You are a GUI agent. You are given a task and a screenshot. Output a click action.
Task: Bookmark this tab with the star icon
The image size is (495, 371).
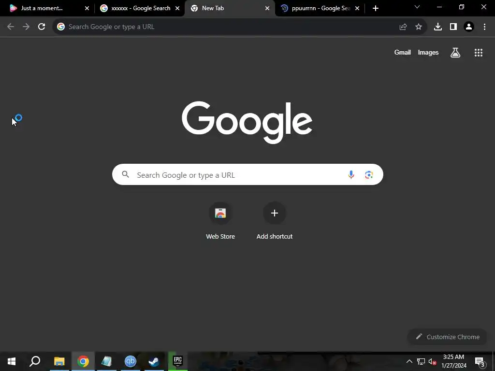tap(419, 27)
